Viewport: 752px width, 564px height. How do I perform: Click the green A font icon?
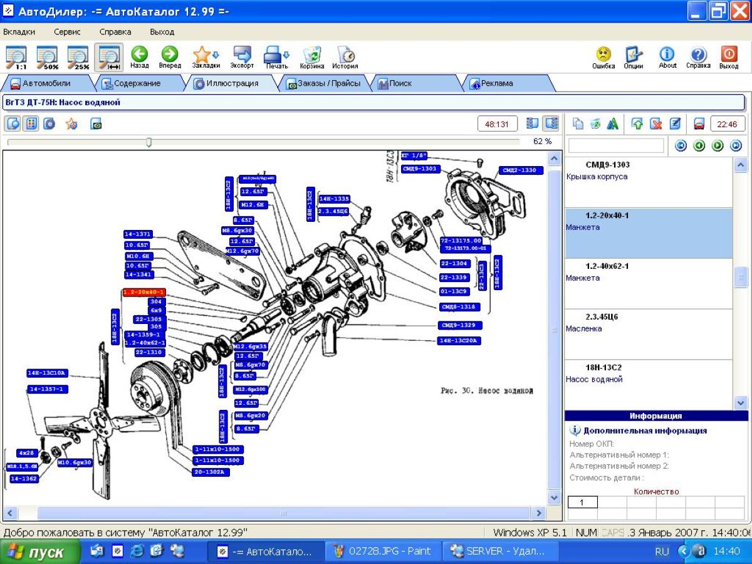[x=612, y=124]
